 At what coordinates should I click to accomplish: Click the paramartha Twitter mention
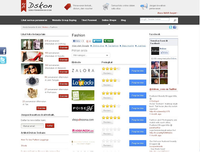tap(155, 128)
